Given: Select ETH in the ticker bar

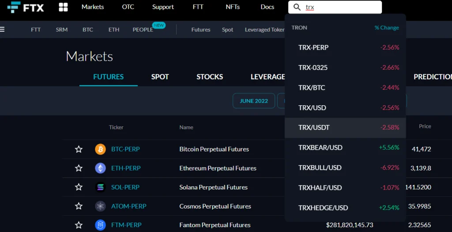Looking at the screenshot, I should (114, 29).
